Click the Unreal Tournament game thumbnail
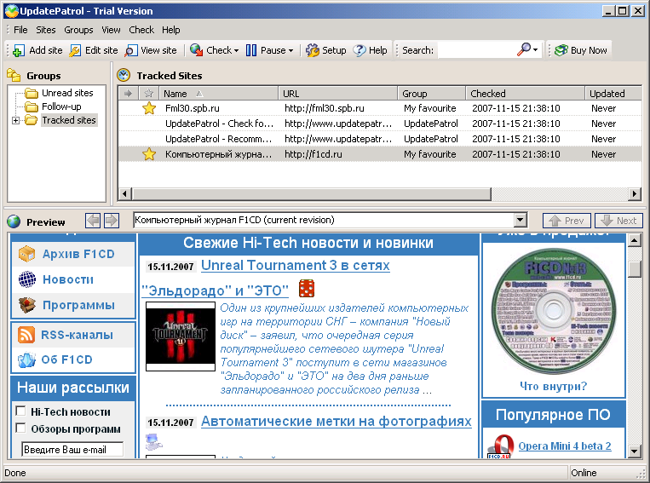This screenshot has width=650, height=483. coord(181,336)
